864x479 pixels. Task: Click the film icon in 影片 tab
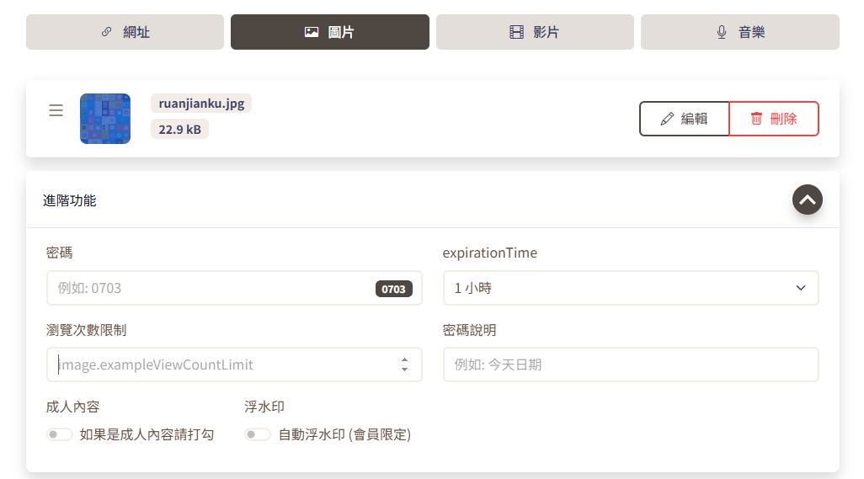[516, 32]
